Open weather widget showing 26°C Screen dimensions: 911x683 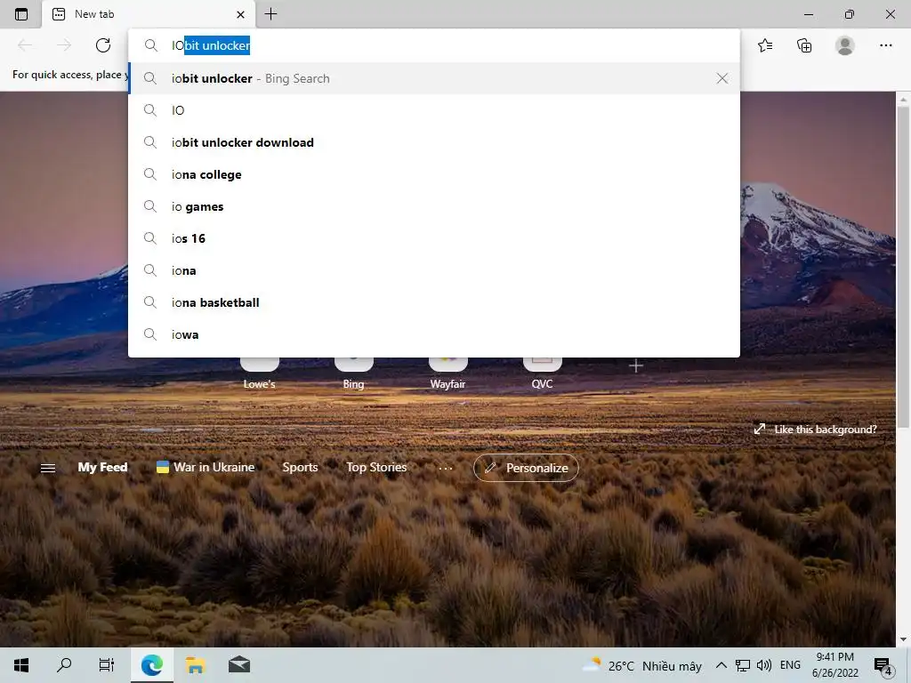[641, 665]
